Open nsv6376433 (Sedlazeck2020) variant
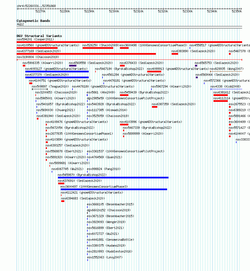Image resolution: width=250 pixels, height=271 pixels. tap(142, 63)
